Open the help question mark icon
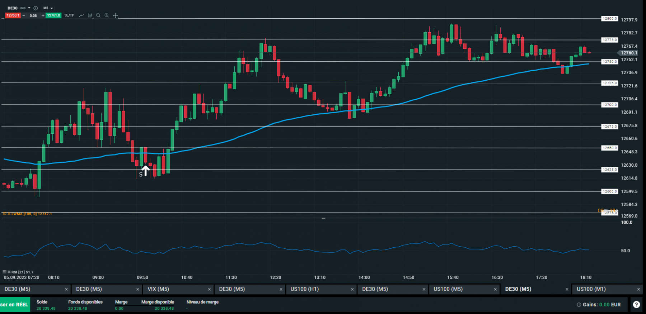The height and width of the screenshot is (314, 646). coord(636,304)
